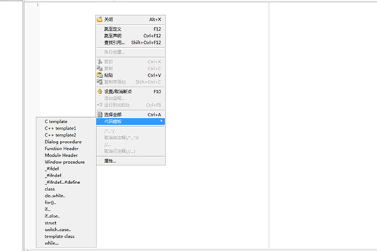377x251 pixels.
Task: Insert the if..else.. snippet
Action: click(66, 216)
